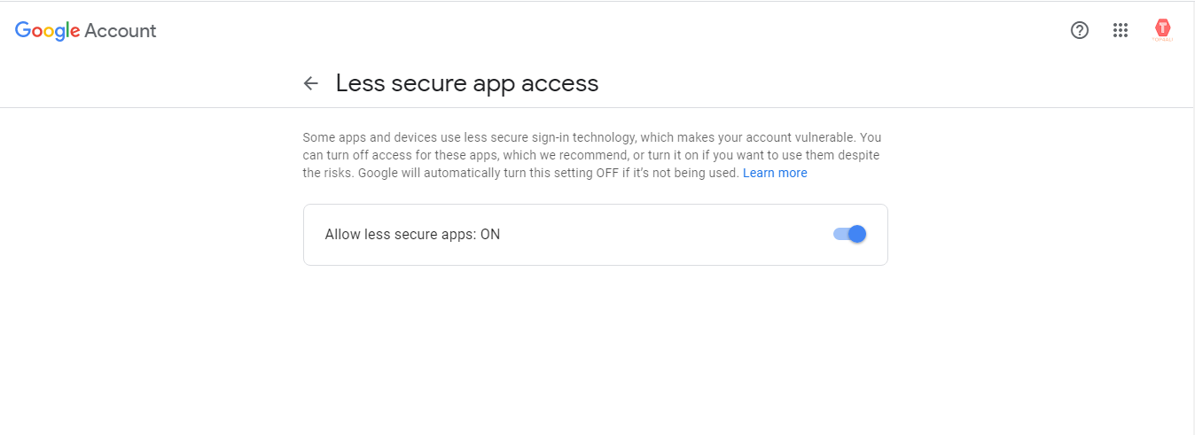Follow the Learn more link
Viewport: 1195px width, 435px height.
(x=775, y=173)
